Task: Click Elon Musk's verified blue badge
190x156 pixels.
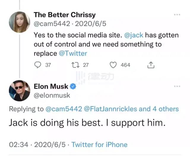Action: pyautogui.click(x=73, y=86)
